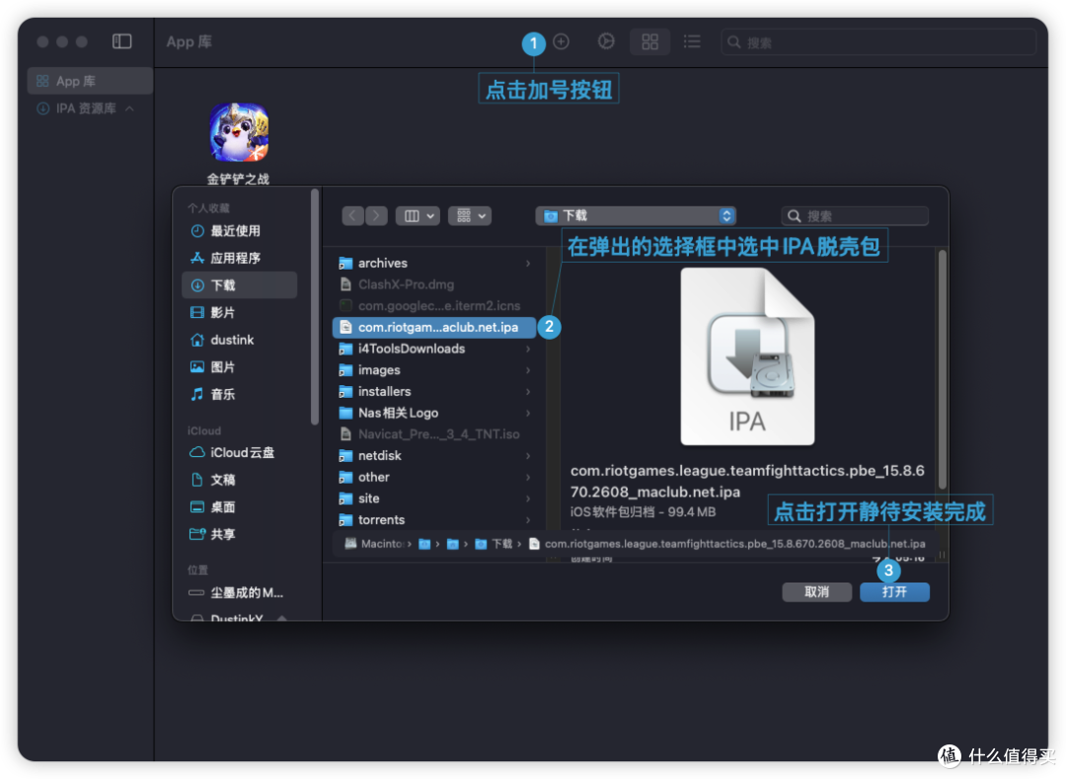The height and width of the screenshot is (779, 1066).
Task: Select the archives folder
Action: [435, 263]
